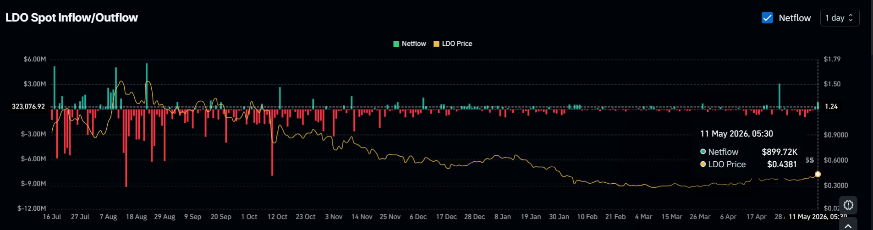
Task: Click the 23 Oct date label
Action: 306,217
